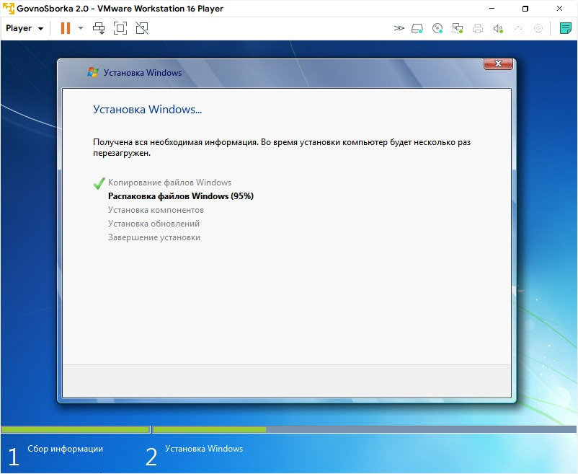Click the CD/DVD drive icon

(x=437, y=28)
